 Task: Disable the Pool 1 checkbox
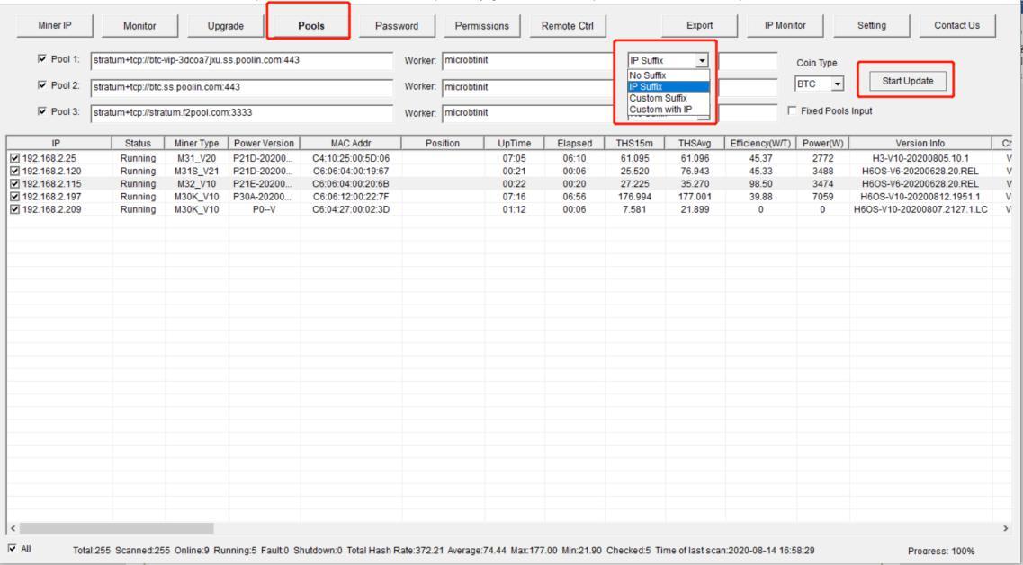[x=42, y=60]
